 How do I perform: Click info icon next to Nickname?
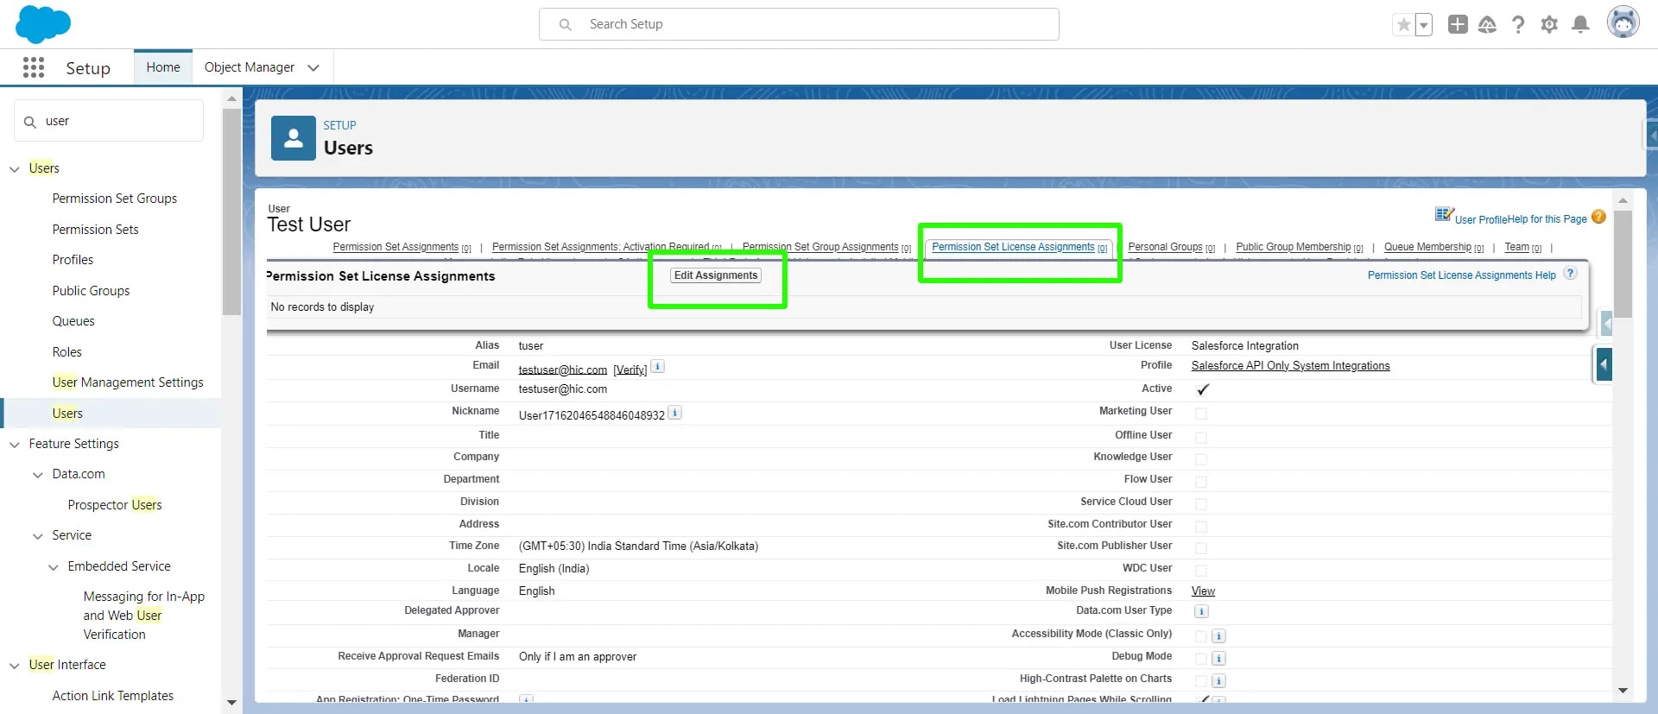point(675,414)
